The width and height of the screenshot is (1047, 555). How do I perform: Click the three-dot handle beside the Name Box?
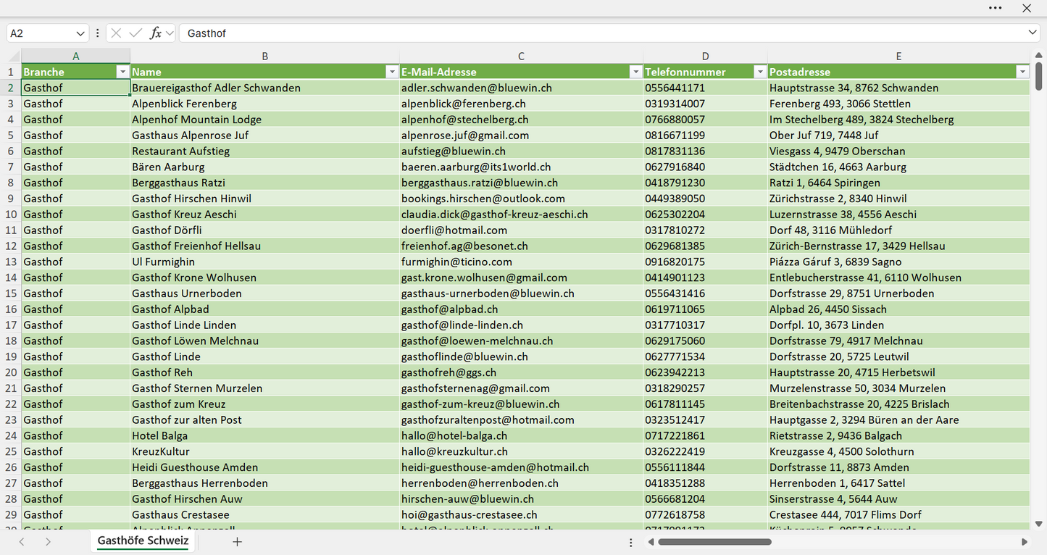click(97, 33)
